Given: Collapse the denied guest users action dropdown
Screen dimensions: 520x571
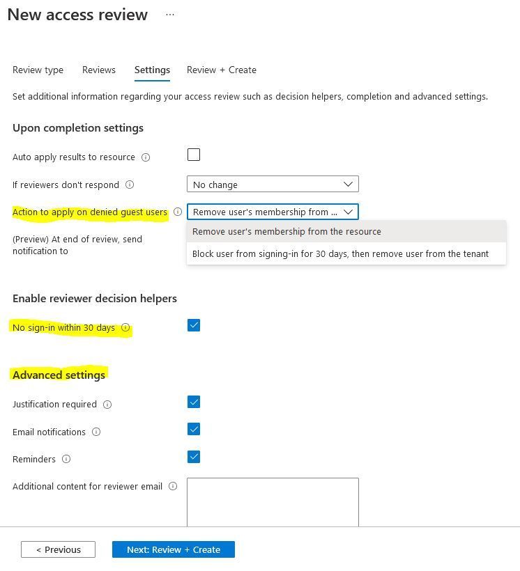Looking at the screenshot, I should pos(273,212).
